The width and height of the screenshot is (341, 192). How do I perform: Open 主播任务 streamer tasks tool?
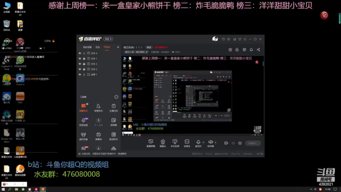coord(113,108)
